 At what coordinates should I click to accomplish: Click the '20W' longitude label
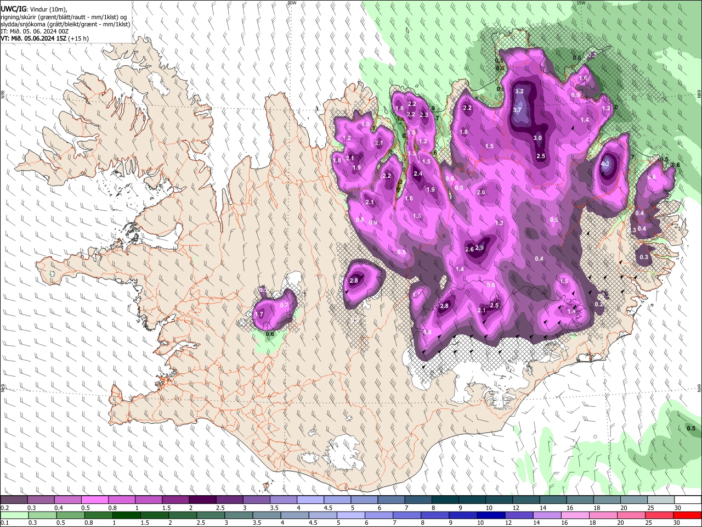pyautogui.click(x=292, y=3)
